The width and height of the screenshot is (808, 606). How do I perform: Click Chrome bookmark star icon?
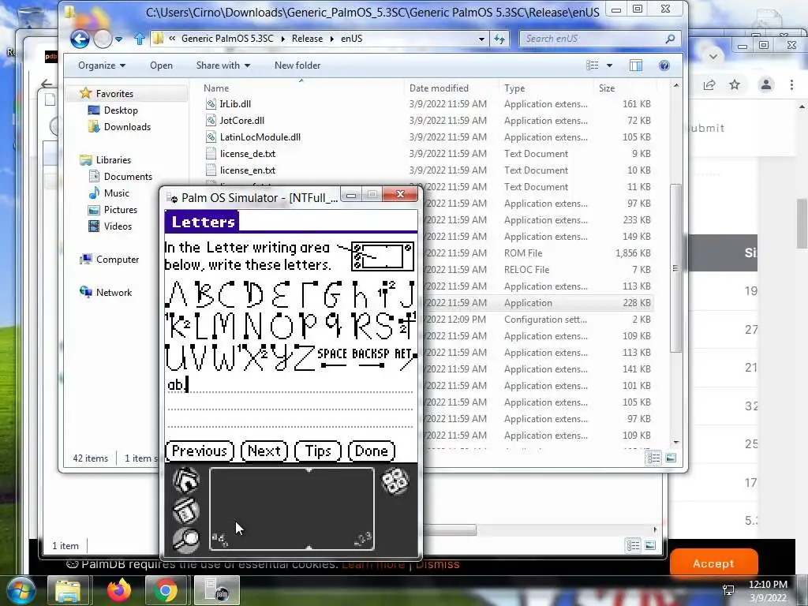point(735,85)
